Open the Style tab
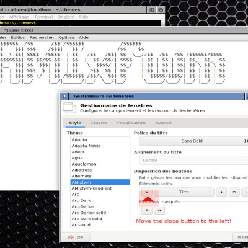Screen dimensions: 248x248 click(75, 123)
